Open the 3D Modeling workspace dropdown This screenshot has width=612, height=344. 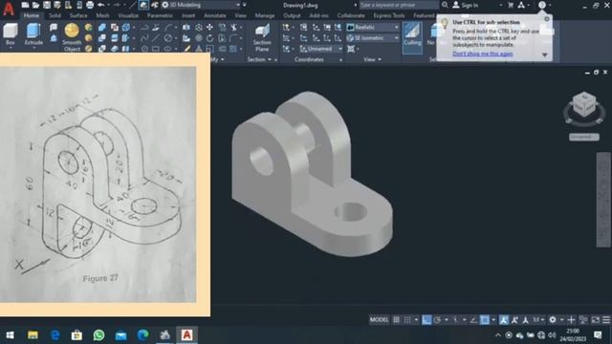point(202,5)
